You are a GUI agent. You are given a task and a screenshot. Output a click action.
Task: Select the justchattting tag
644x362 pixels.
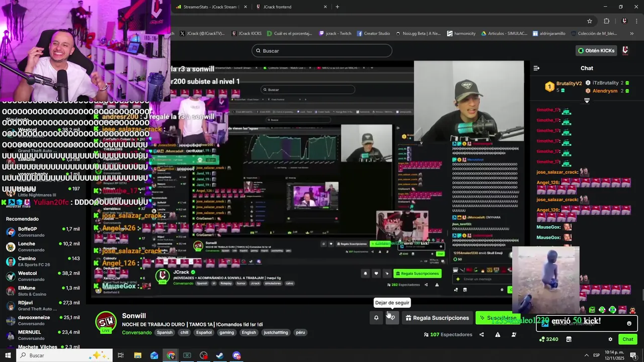click(276, 332)
